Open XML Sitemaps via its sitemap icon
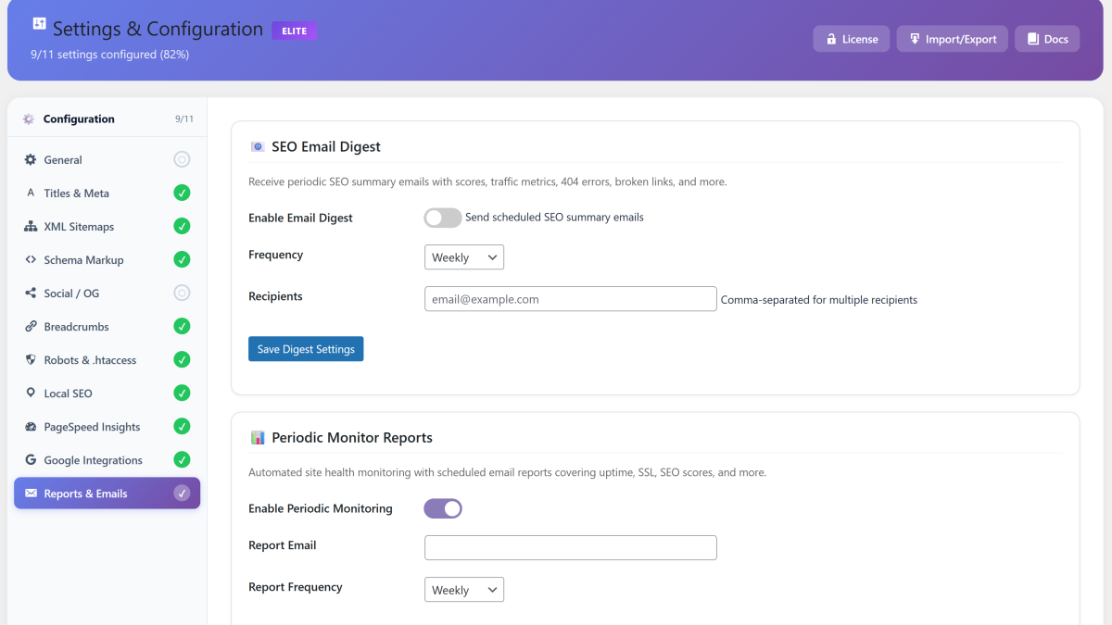 click(x=31, y=226)
